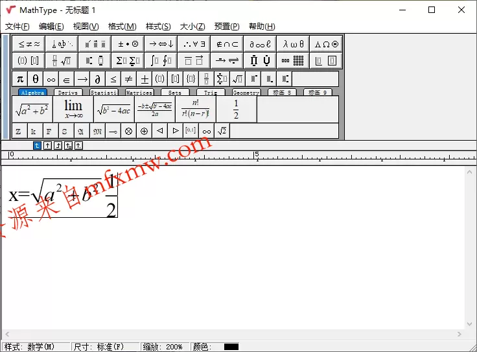This screenshot has width=477, height=352.
Task: Open the fence templates palette
Action: [x=29, y=60]
